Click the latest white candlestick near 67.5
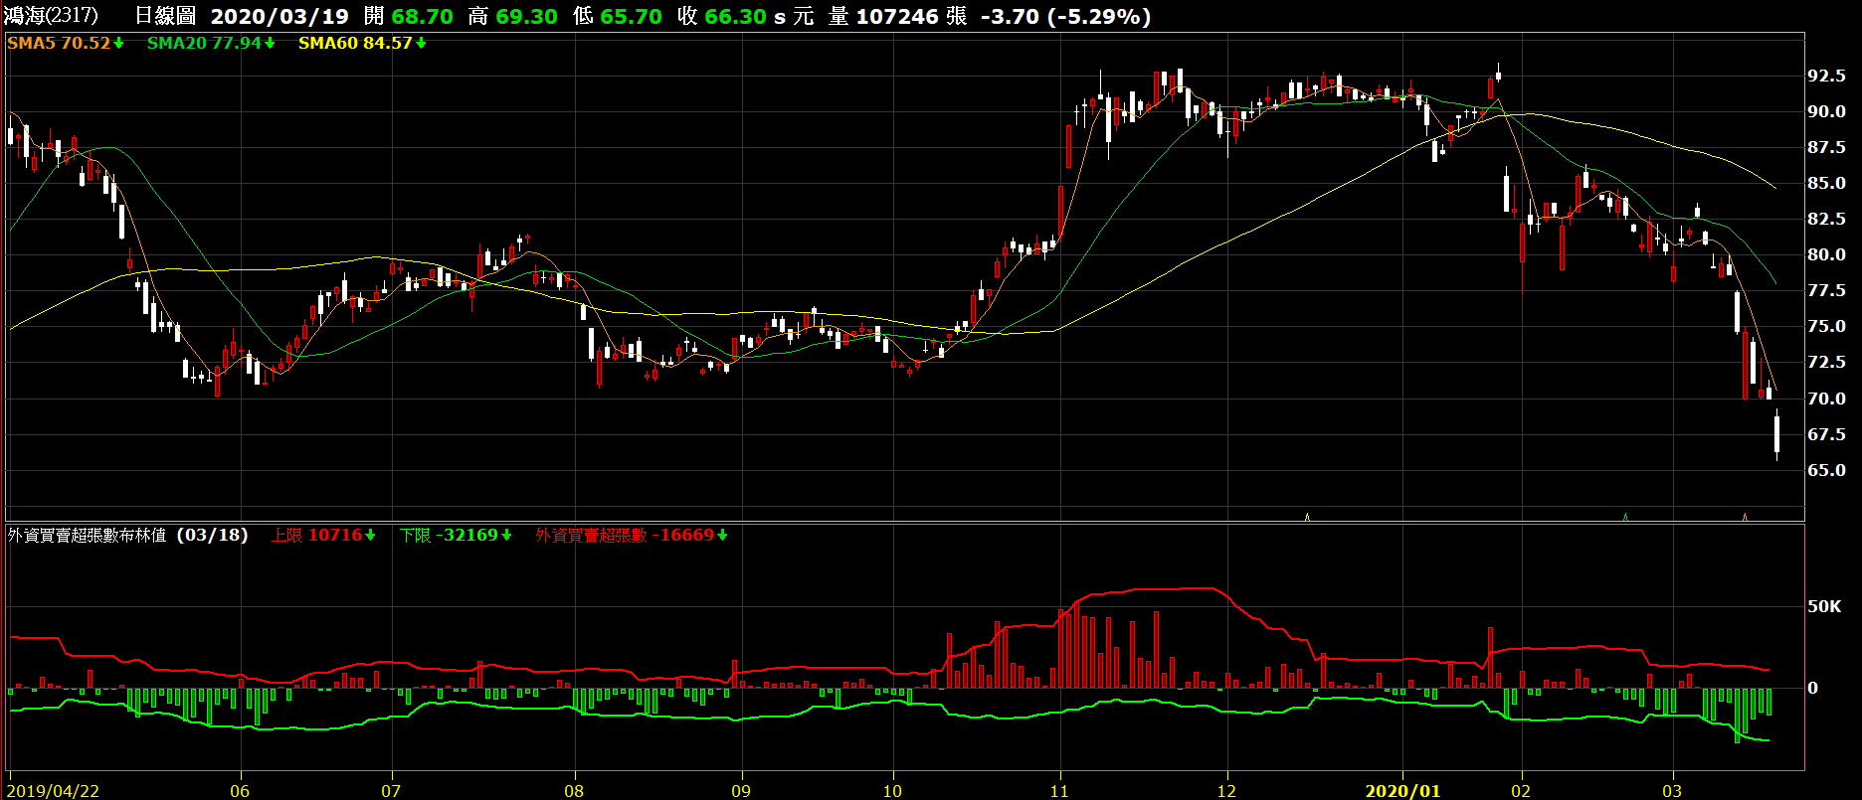The width and height of the screenshot is (1862, 800). pyautogui.click(x=1777, y=434)
